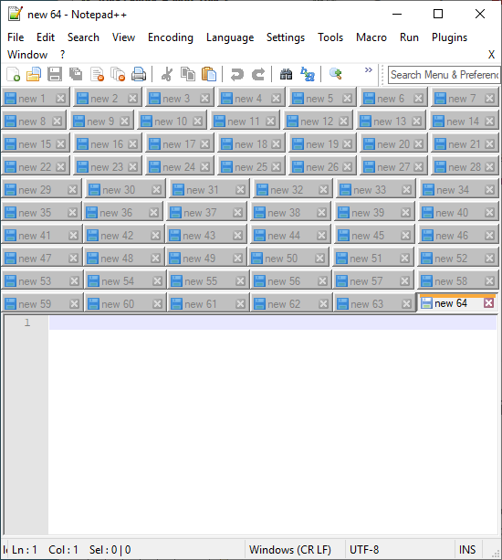Screen dimensions: 502x560
Task: Switch to the new 10 tab
Action: 171,122
